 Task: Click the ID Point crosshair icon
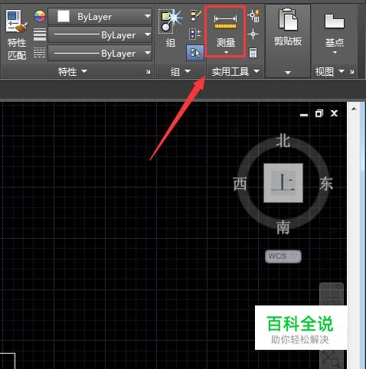click(253, 34)
